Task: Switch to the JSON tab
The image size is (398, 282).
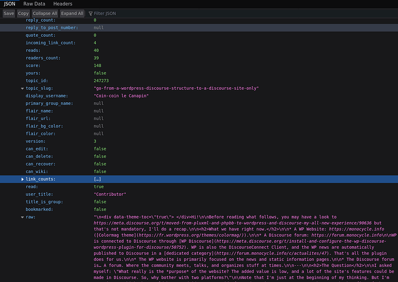Action: [9, 4]
